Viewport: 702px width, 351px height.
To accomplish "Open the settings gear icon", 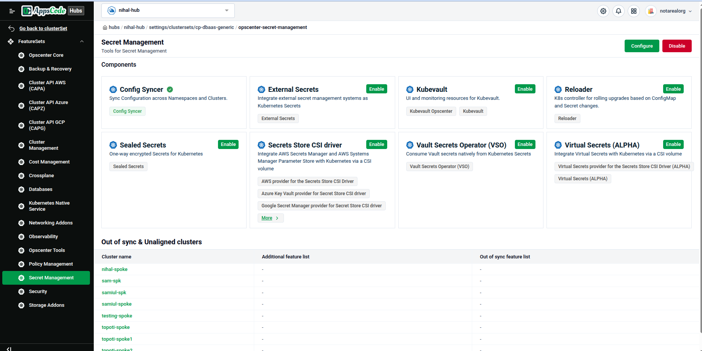I will [603, 11].
